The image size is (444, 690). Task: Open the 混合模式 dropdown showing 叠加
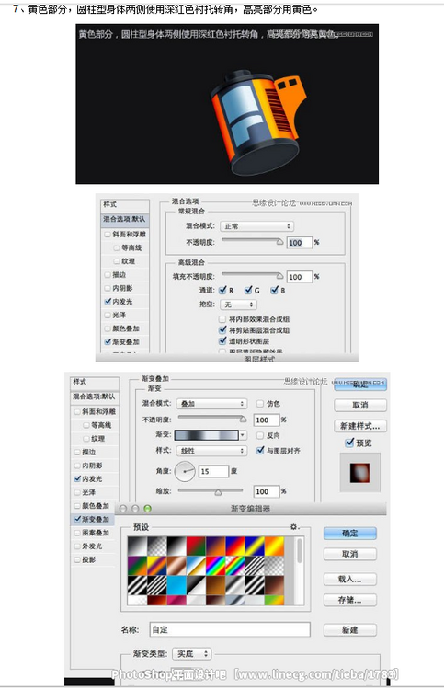point(212,404)
